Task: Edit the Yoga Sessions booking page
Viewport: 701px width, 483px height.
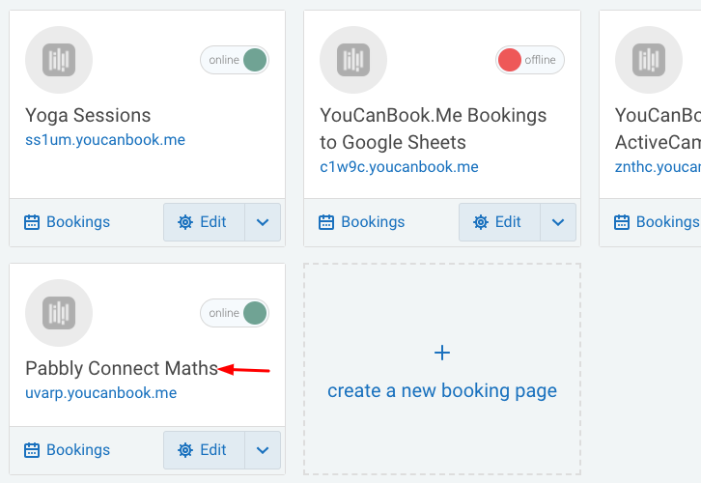Action: pyautogui.click(x=204, y=222)
